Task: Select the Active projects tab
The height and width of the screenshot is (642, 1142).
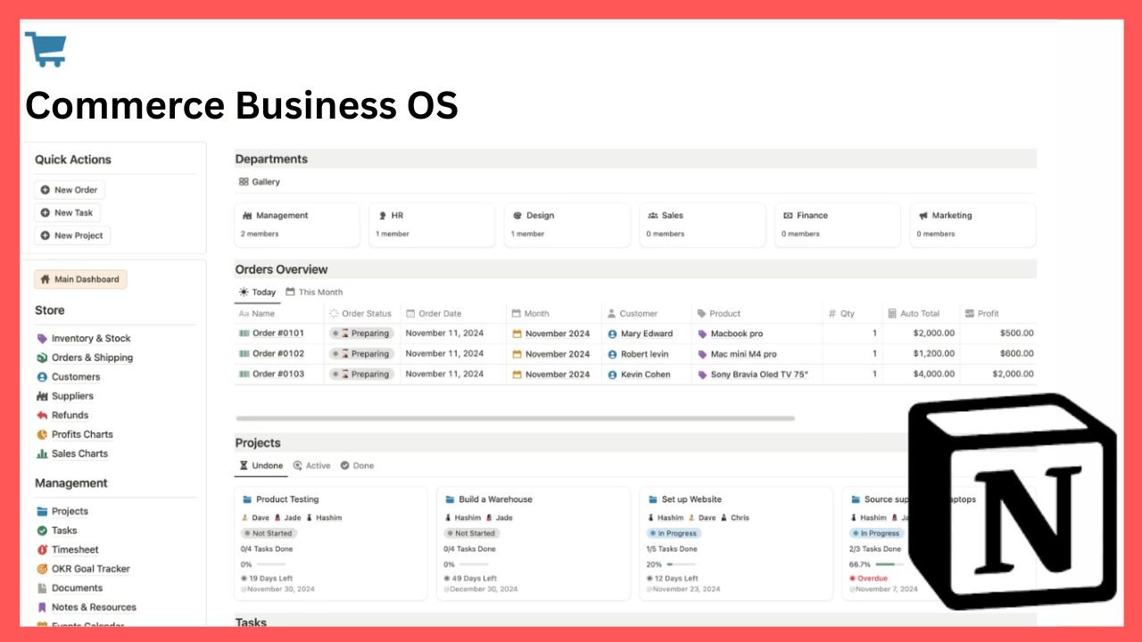Action: [311, 465]
